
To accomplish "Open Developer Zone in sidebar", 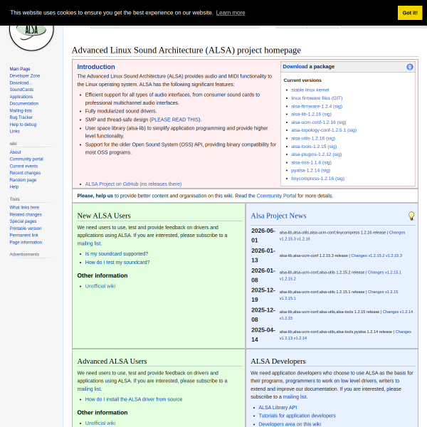I will [25, 75].
